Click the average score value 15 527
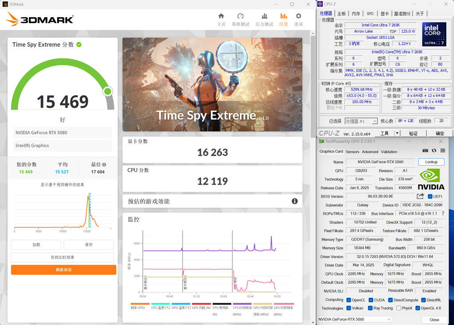 tap(62, 172)
